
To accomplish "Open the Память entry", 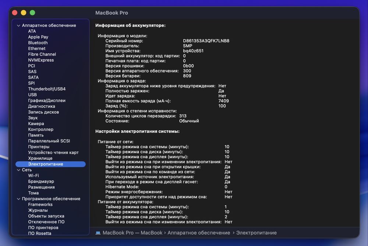I will pyautogui.click(x=36, y=135).
